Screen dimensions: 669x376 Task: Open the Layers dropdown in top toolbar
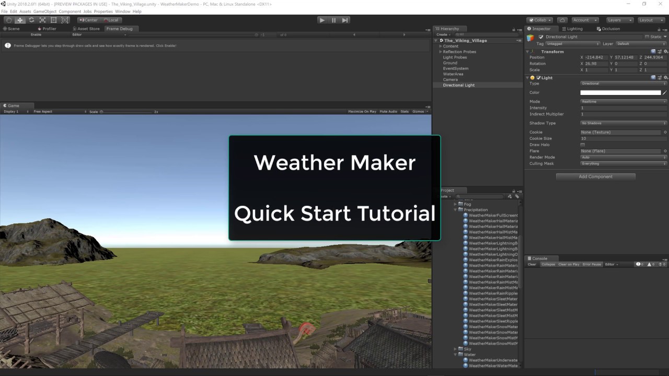pyautogui.click(x=620, y=20)
